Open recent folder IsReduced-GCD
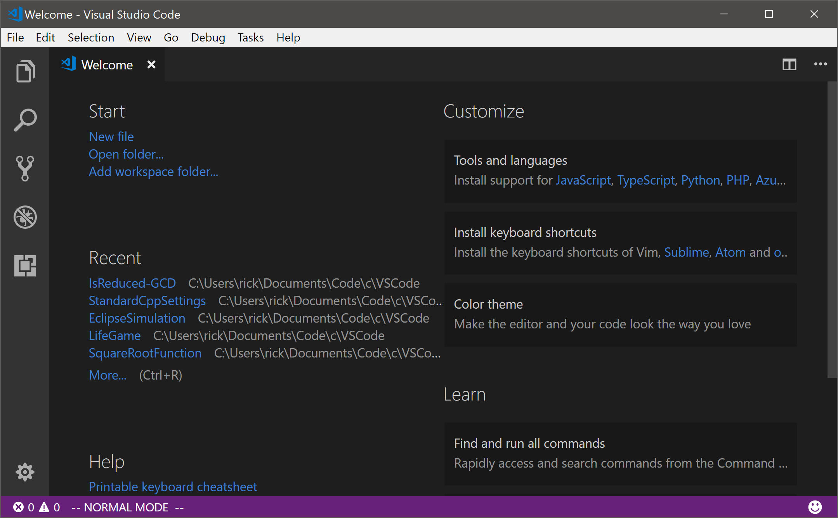 coord(132,283)
